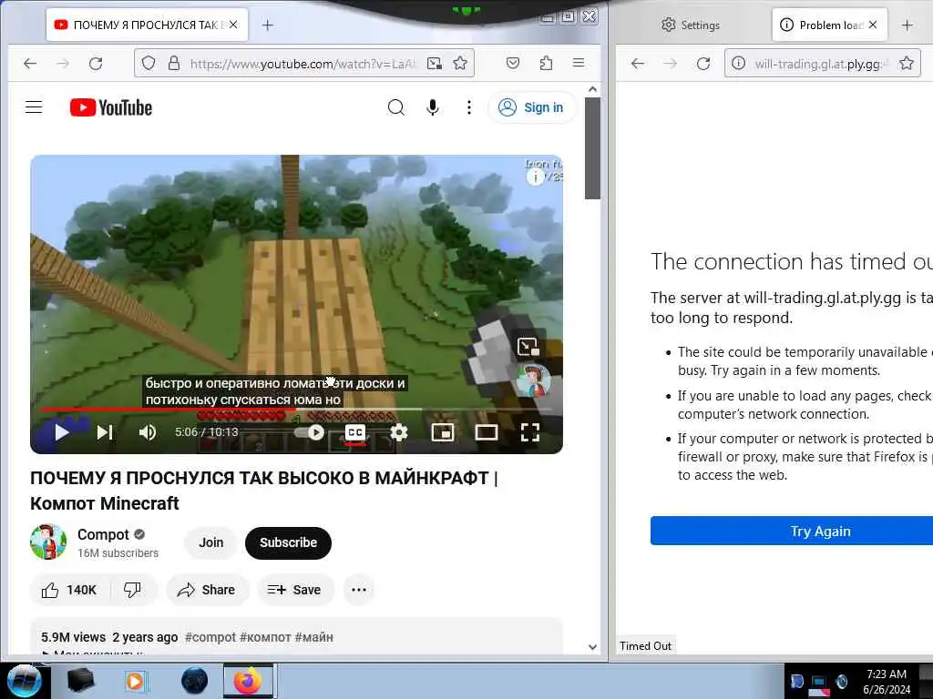The width and height of the screenshot is (933, 699).
Task: Switch to the Settings tab
Action: [691, 25]
